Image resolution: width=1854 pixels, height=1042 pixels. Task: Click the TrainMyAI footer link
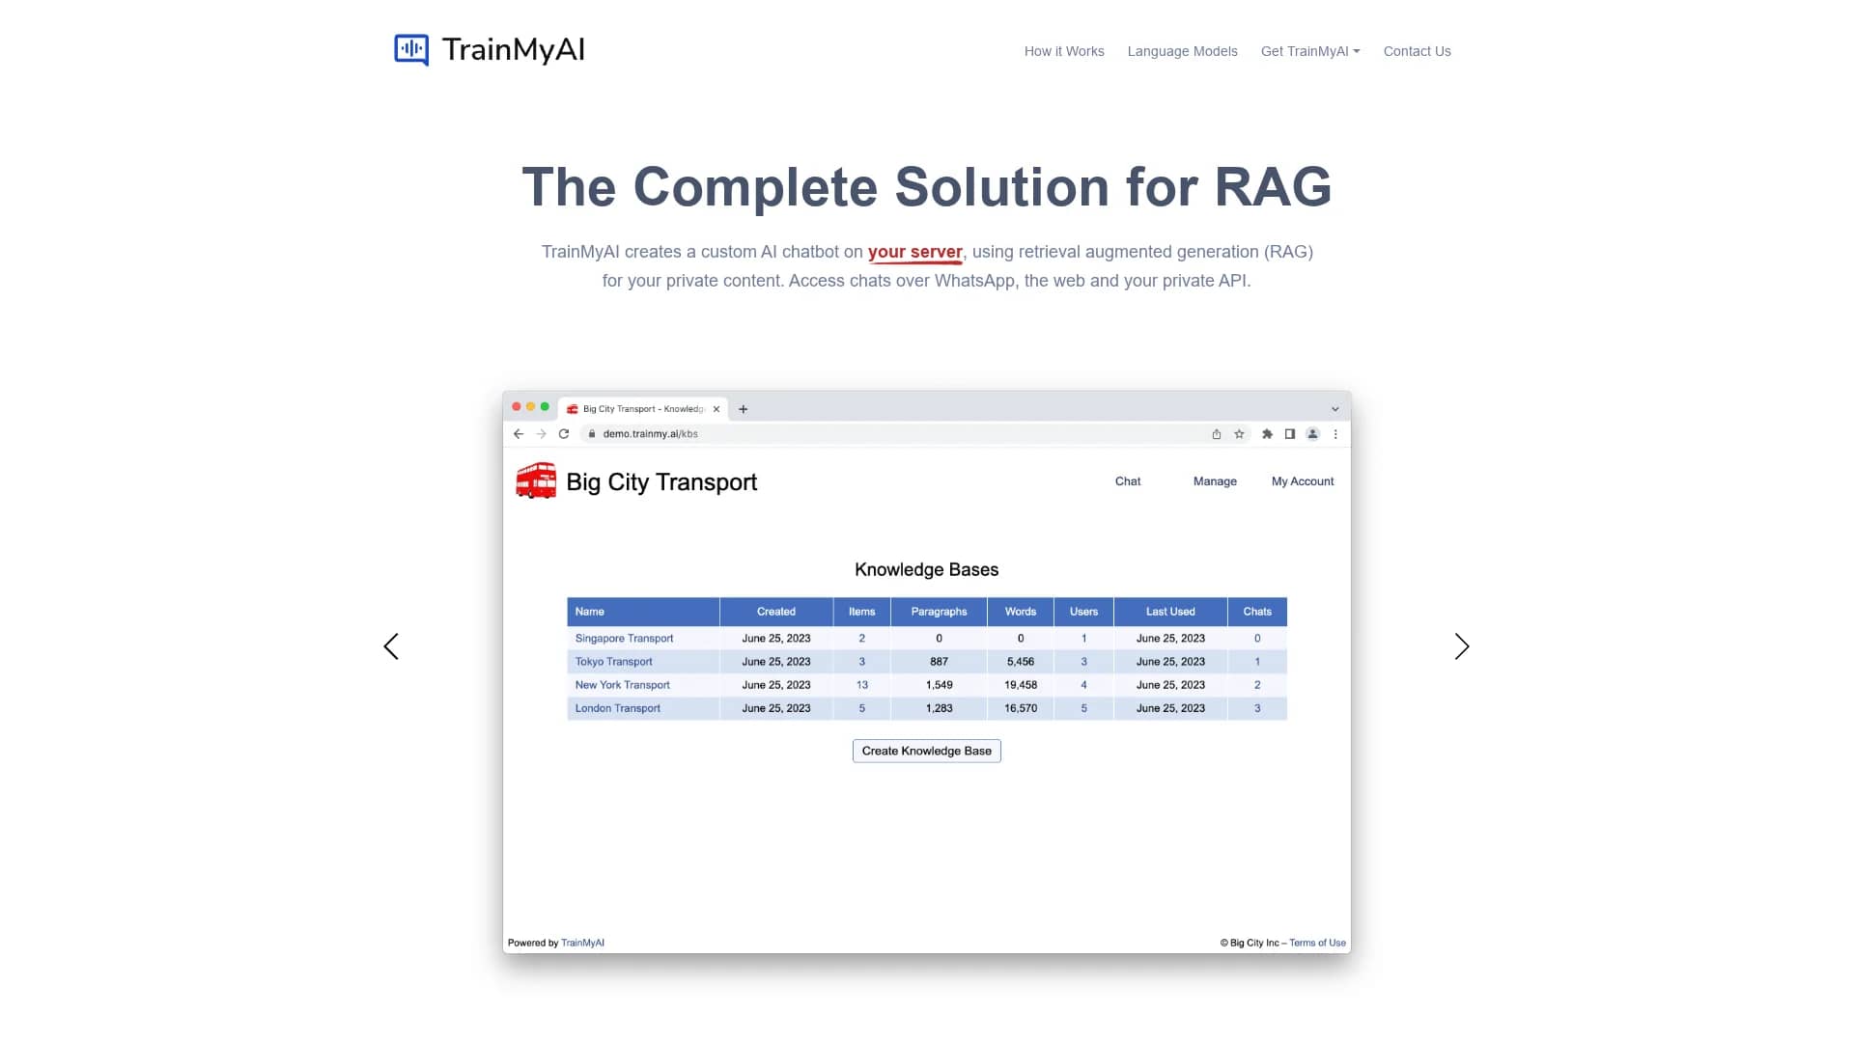582,943
